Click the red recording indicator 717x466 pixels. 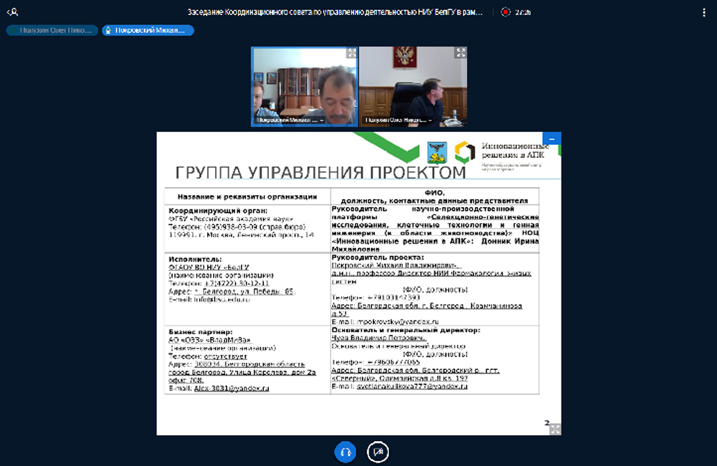(x=506, y=12)
